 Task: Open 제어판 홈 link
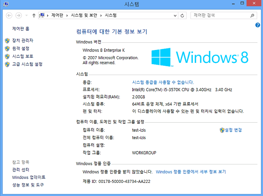point(21,29)
